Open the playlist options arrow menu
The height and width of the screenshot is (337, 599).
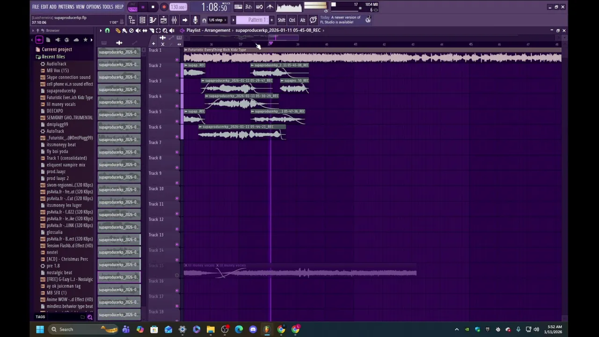pos(100,30)
